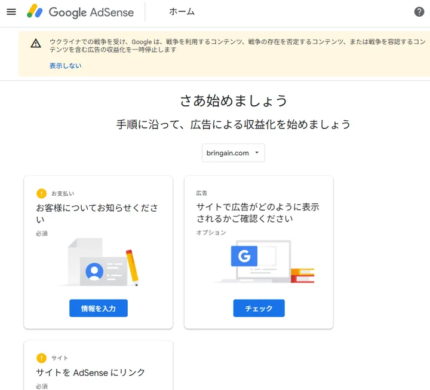
Task: Click the ウクライナ war notice text
Action: coord(238,45)
